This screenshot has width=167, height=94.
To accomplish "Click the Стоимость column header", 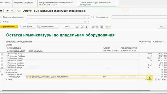I will (x=159, y=42).
